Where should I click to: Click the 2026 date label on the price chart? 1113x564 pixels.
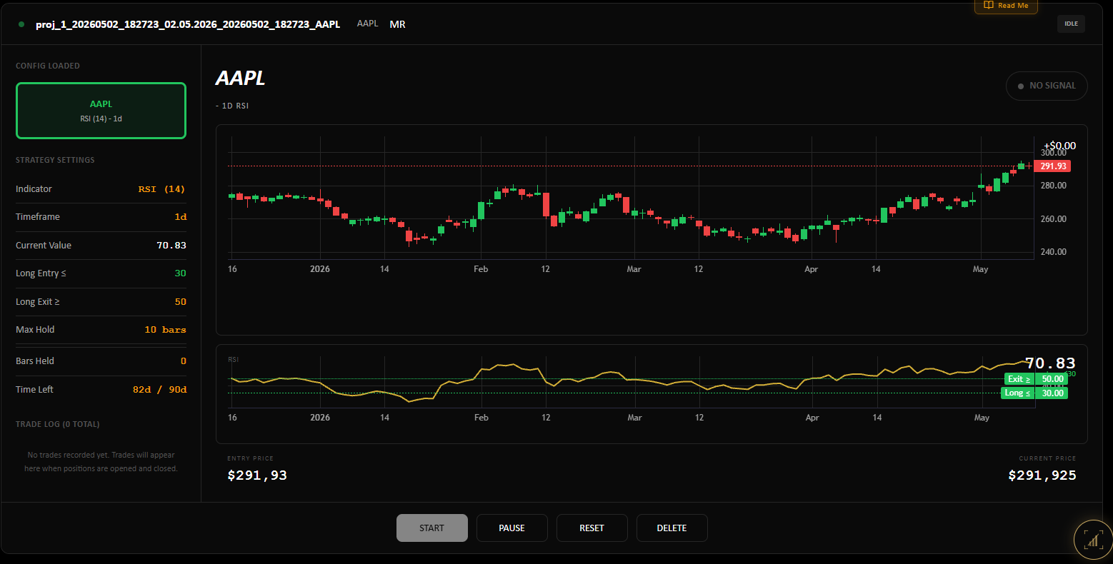[x=320, y=269]
